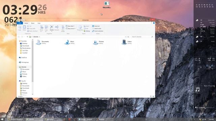
Task: Click the Search Libraries input box
Action: pyautogui.click(x=142, y=37)
